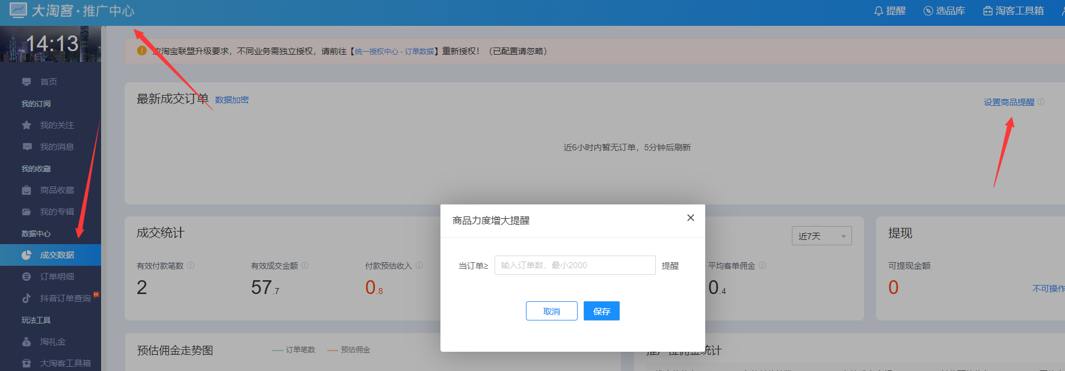Open the 近7天 time range dropdown
1065x371 pixels.
[821, 236]
